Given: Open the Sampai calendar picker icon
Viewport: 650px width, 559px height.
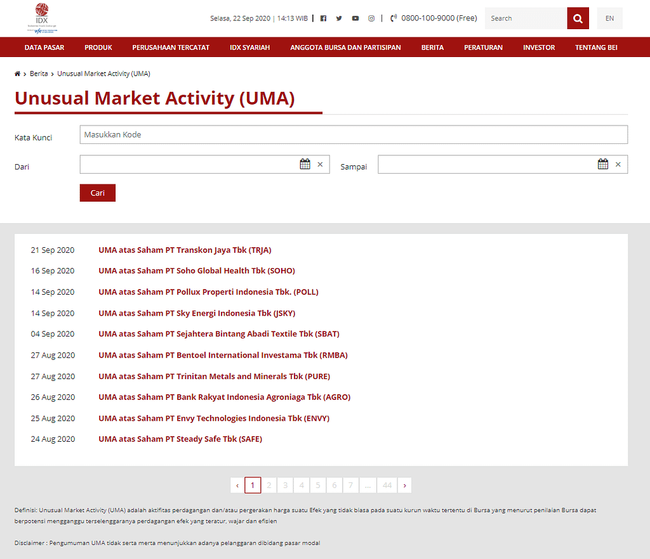Looking at the screenshot, I should click(603, 164).
